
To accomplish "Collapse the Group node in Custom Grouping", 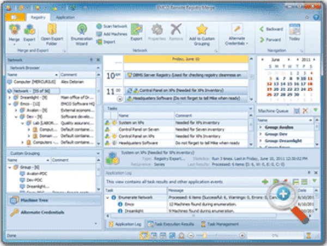I will click(x=10, y=167).
